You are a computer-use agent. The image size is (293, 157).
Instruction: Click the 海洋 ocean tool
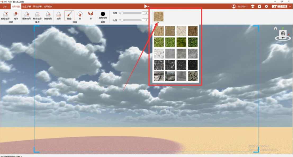(16, 16)
